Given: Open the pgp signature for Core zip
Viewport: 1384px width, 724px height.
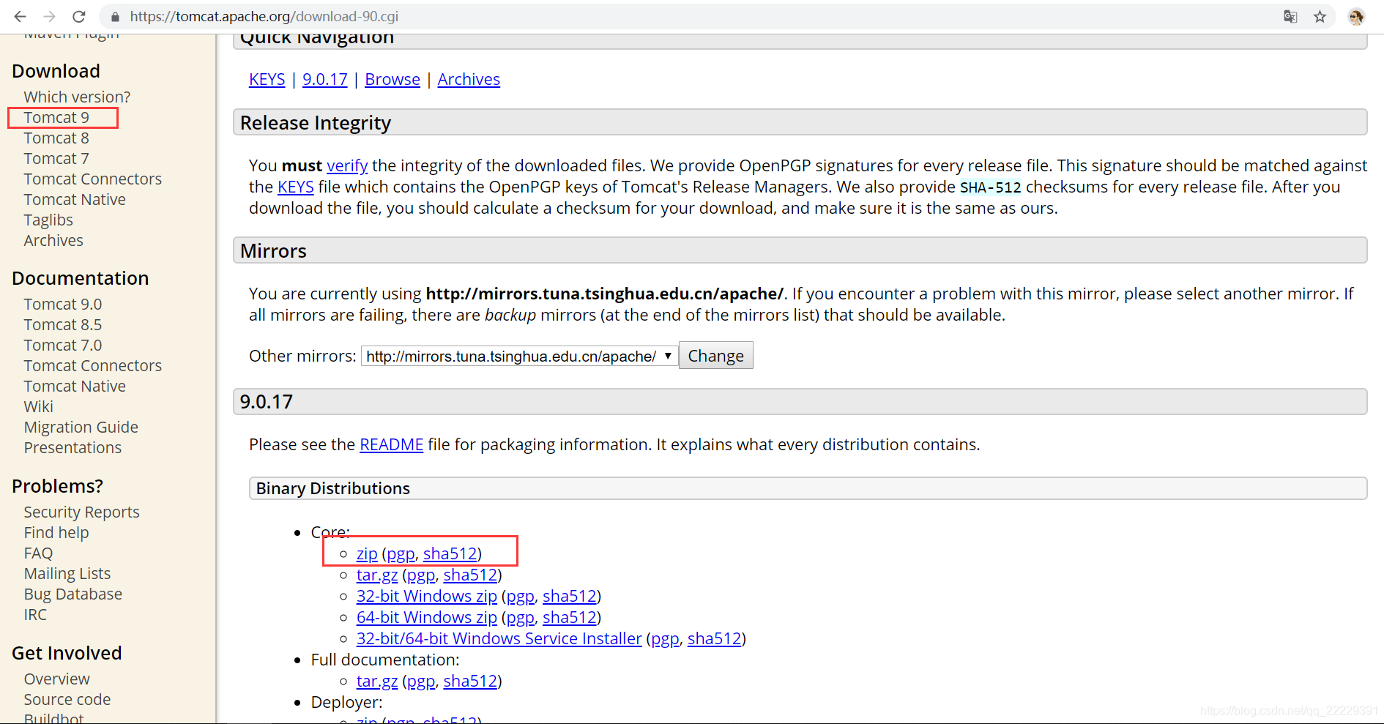Looking at the screenshot, I should (401, 553).
